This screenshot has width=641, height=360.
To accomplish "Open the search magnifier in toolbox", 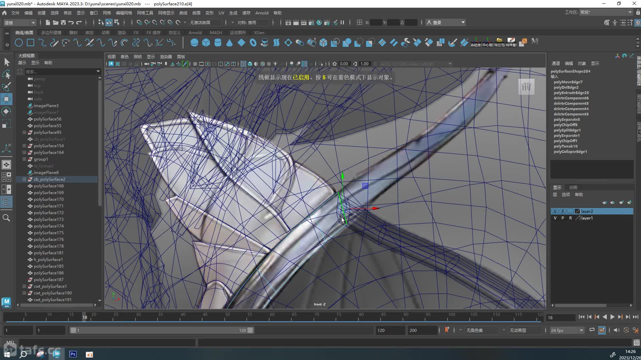I will point(6,218).
